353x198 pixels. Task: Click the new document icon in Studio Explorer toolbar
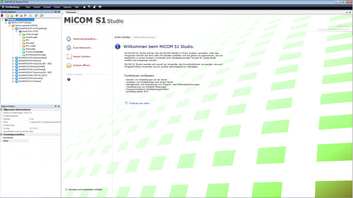point(7,16)
